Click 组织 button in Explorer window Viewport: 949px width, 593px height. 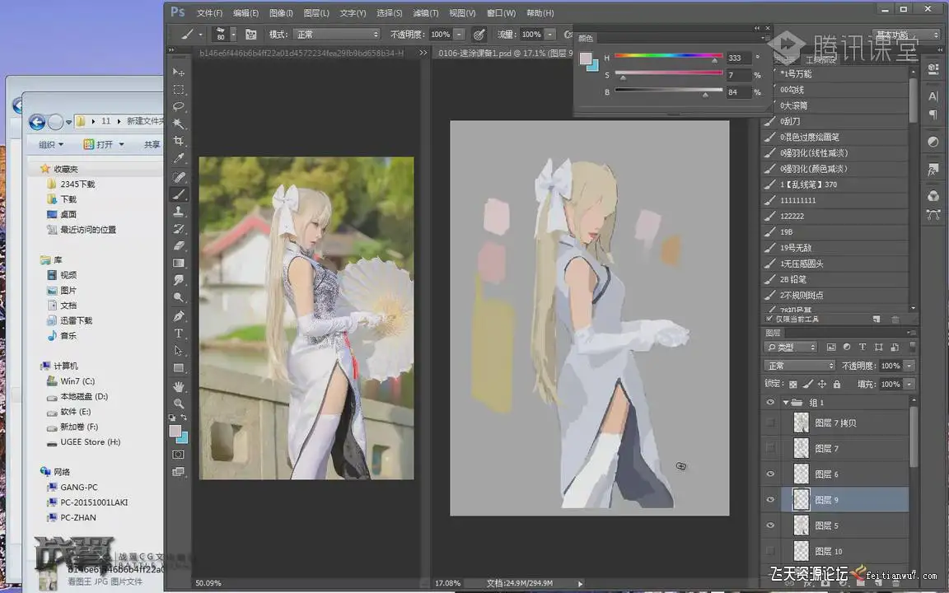[50, 144]
